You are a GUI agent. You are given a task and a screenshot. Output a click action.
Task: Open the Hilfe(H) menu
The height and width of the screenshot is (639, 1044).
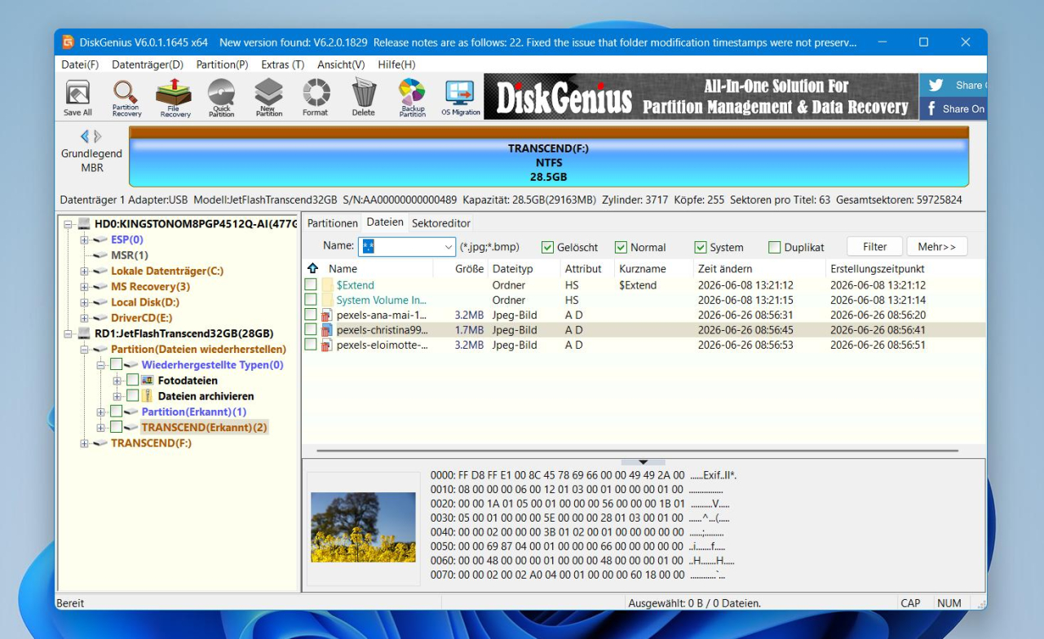coord(396,64)
